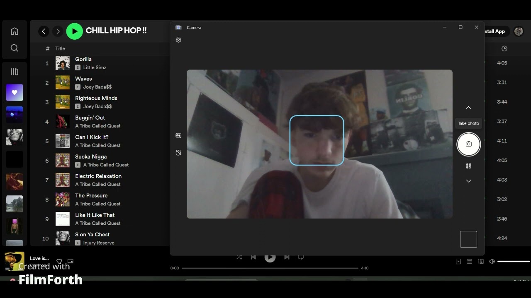531x298 pixels.
Task: Open Connect to a device icon
Action: coord(481,262)
